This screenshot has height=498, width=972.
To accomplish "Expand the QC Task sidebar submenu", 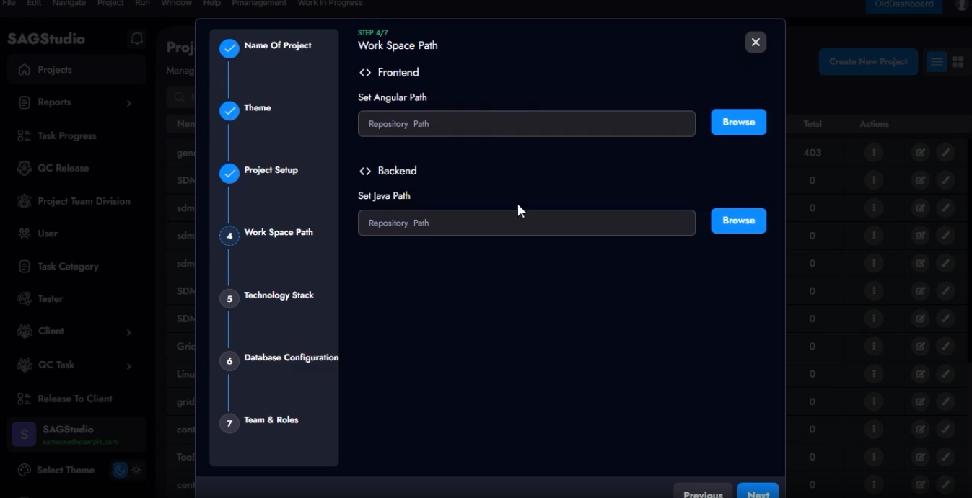I will 128,366.
